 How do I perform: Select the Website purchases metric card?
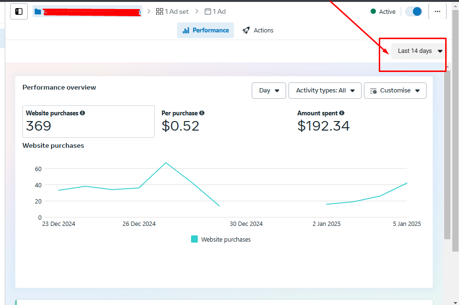[x=88, y=122]
